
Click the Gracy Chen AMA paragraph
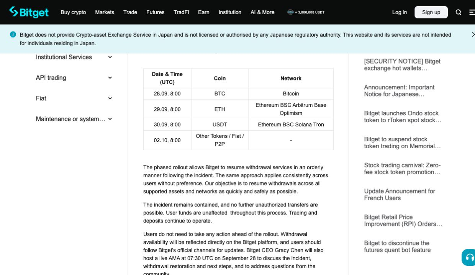coord(234,253)
